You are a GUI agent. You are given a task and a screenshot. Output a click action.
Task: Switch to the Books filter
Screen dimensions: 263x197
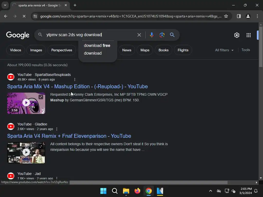coord(163,50)
